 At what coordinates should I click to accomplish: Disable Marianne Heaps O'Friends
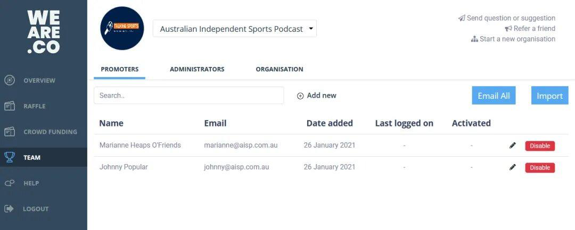click(540, 146)
